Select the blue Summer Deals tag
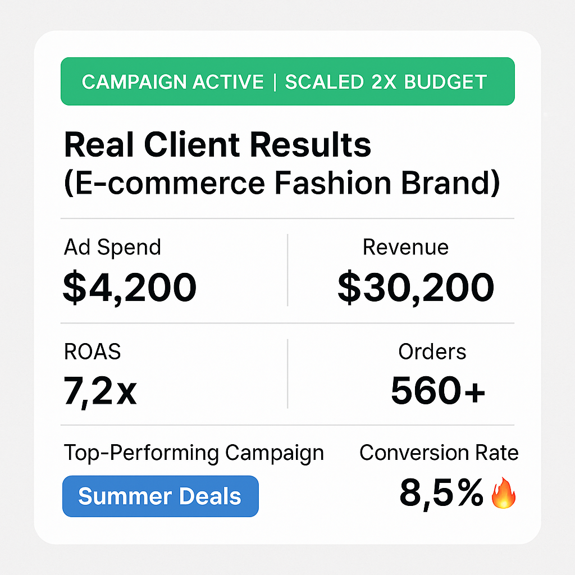Image resolution: width=575 pixels, height=575 pixels. 160,496
